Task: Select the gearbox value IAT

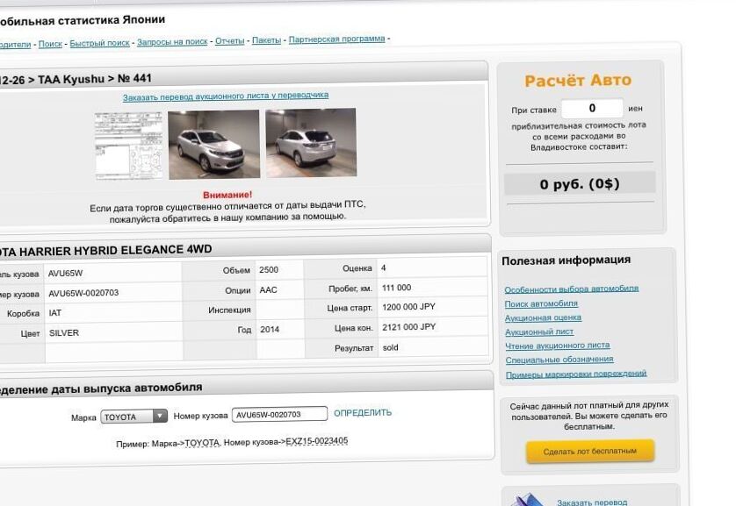Action: [x=55, y=312]
